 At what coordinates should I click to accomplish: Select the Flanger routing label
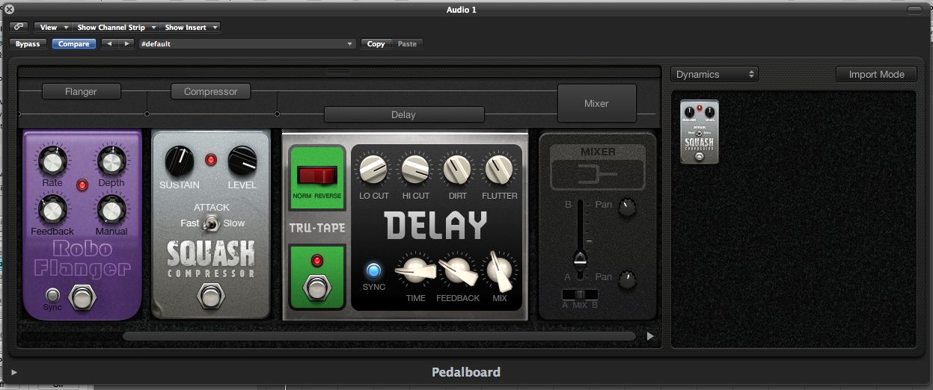(81, 91)
